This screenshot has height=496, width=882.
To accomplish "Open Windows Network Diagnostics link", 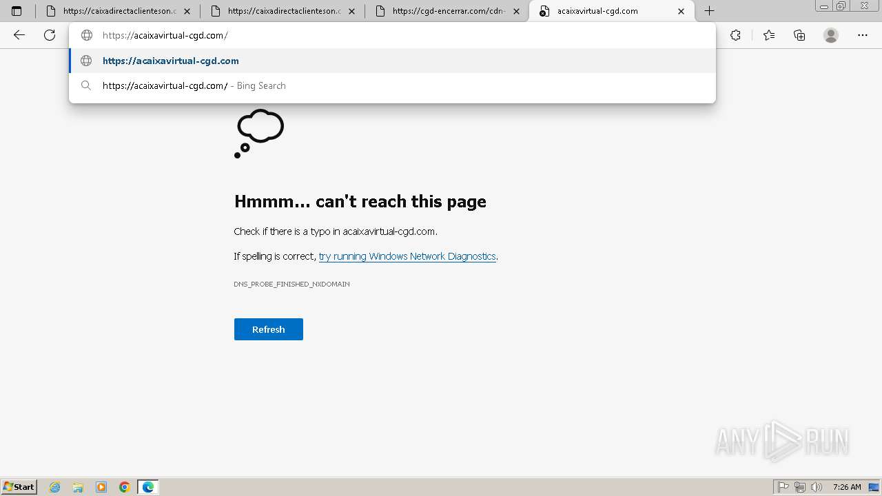I will (x=407, y=256).
